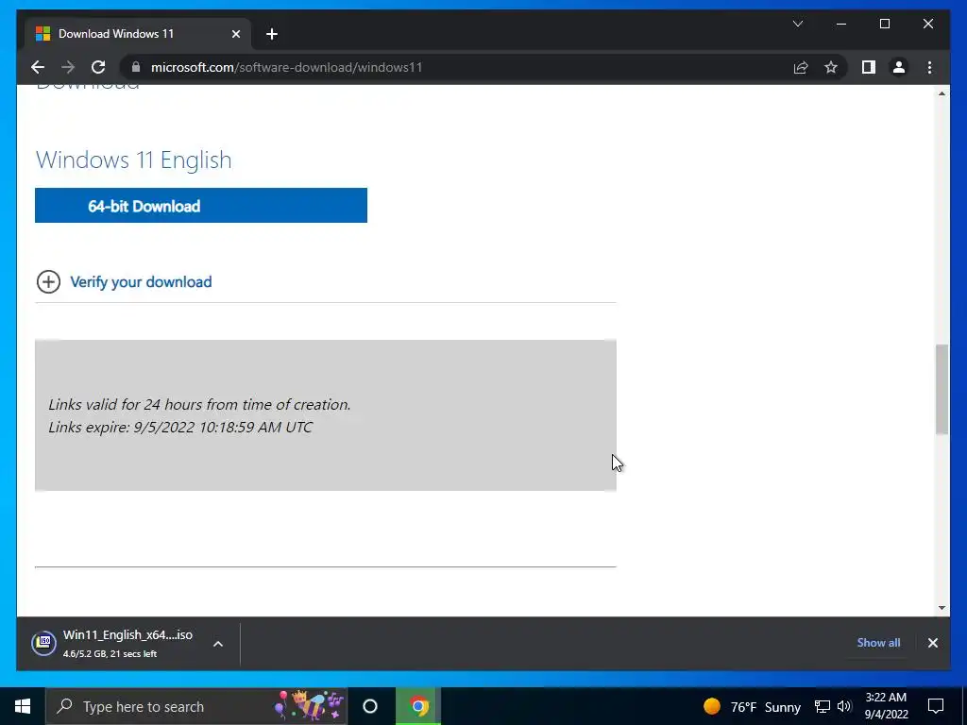Switch to Chrome on the taskbar

[x=418, y=706]
